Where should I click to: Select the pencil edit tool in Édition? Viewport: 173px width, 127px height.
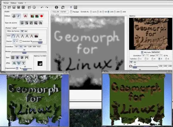coord(18,16)
